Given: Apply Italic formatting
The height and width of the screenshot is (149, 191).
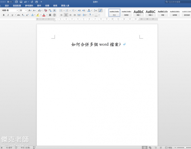Looking at the screenshot, I should pyautogui.click(x=8, y=15).
